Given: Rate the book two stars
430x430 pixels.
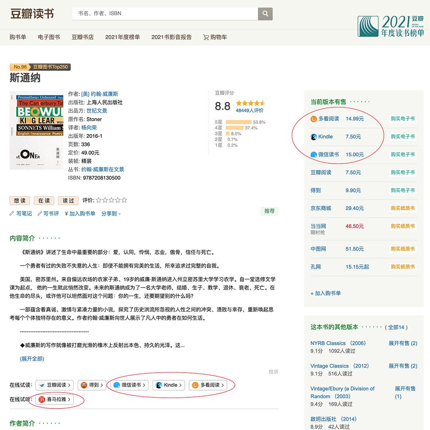Looking at the screenshot, I should [x=105, y=200].
